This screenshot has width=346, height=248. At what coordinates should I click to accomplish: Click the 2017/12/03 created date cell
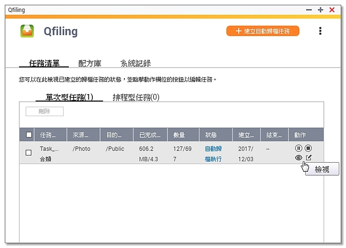pos(246,154)
